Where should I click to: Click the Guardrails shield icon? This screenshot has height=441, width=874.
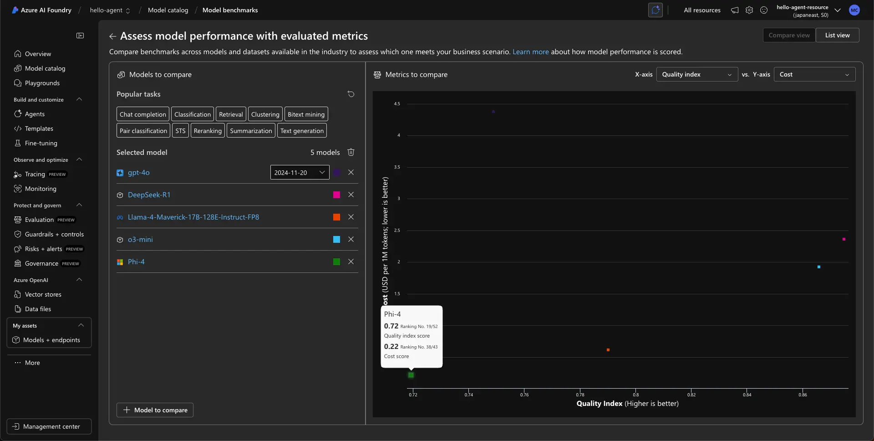click(18, 234)
